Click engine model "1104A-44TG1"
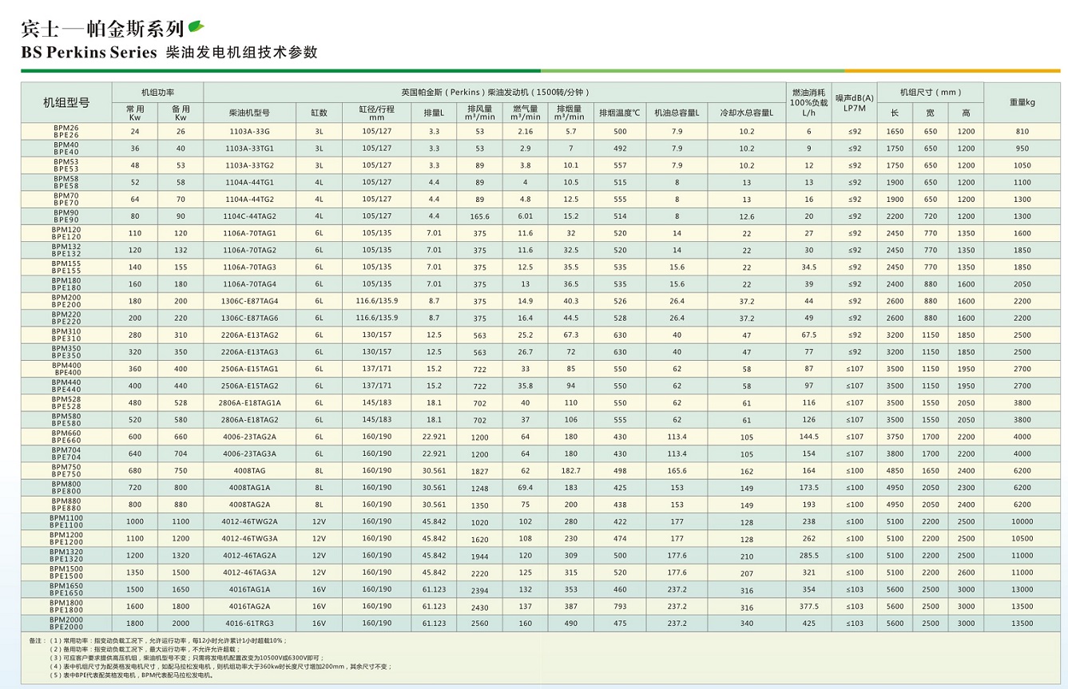Screen dimensions: 1068x689 (x=249, y=182)
